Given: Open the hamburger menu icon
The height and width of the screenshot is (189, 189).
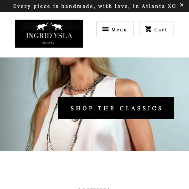Looking at the screenshot, I should tap(105, 29).
